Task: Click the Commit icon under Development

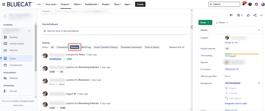Action: pos(227,93)
